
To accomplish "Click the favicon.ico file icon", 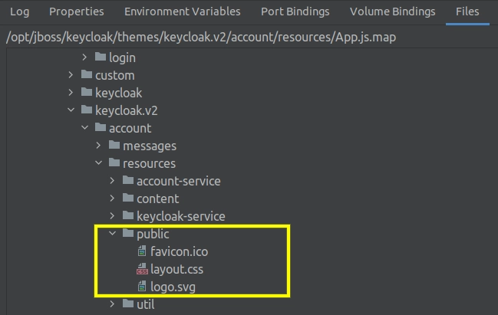I will tap(142, 251).
